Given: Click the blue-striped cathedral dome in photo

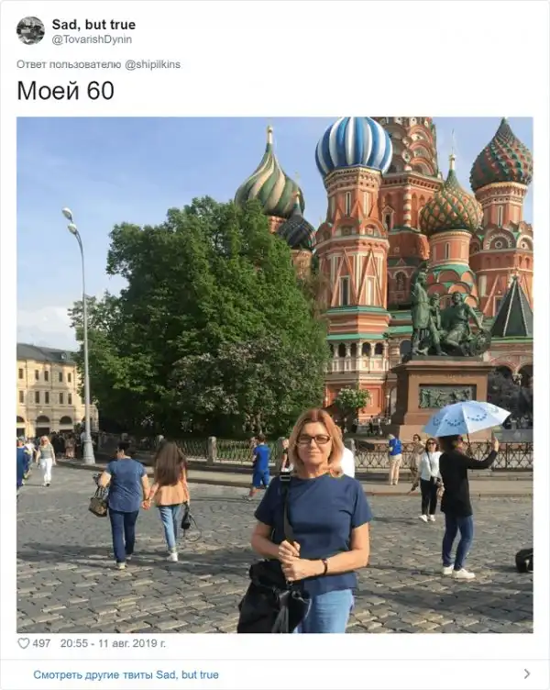Looking at the screenshot, I should [354, 145].
